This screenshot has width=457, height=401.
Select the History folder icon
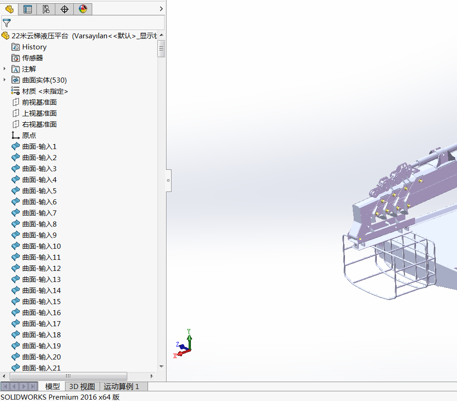pyautogui.click(x=16, y=47)
